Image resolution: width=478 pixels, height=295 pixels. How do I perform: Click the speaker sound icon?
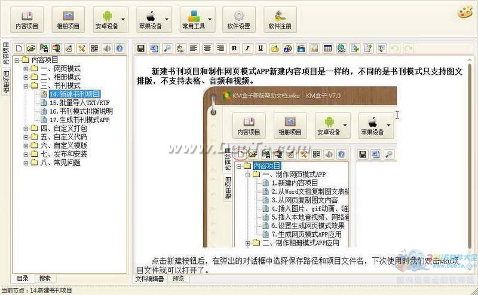coord(107,48)
